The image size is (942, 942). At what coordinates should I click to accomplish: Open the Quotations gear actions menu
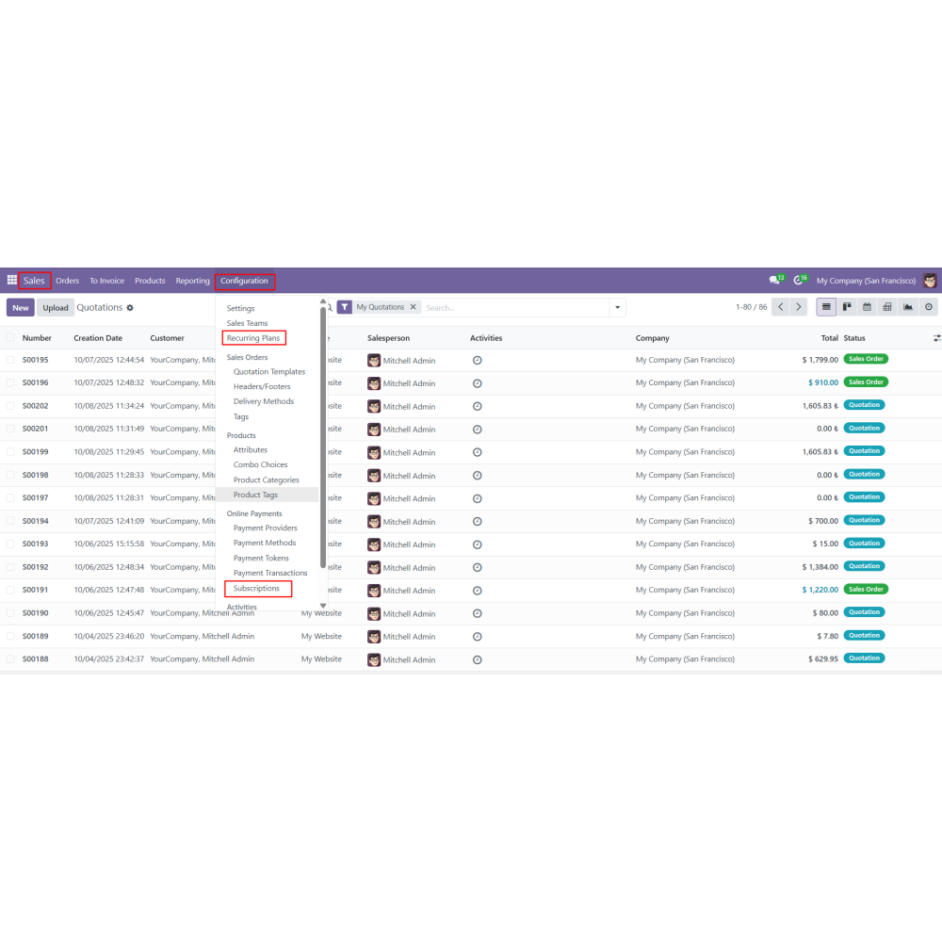[x=130, y=308]
